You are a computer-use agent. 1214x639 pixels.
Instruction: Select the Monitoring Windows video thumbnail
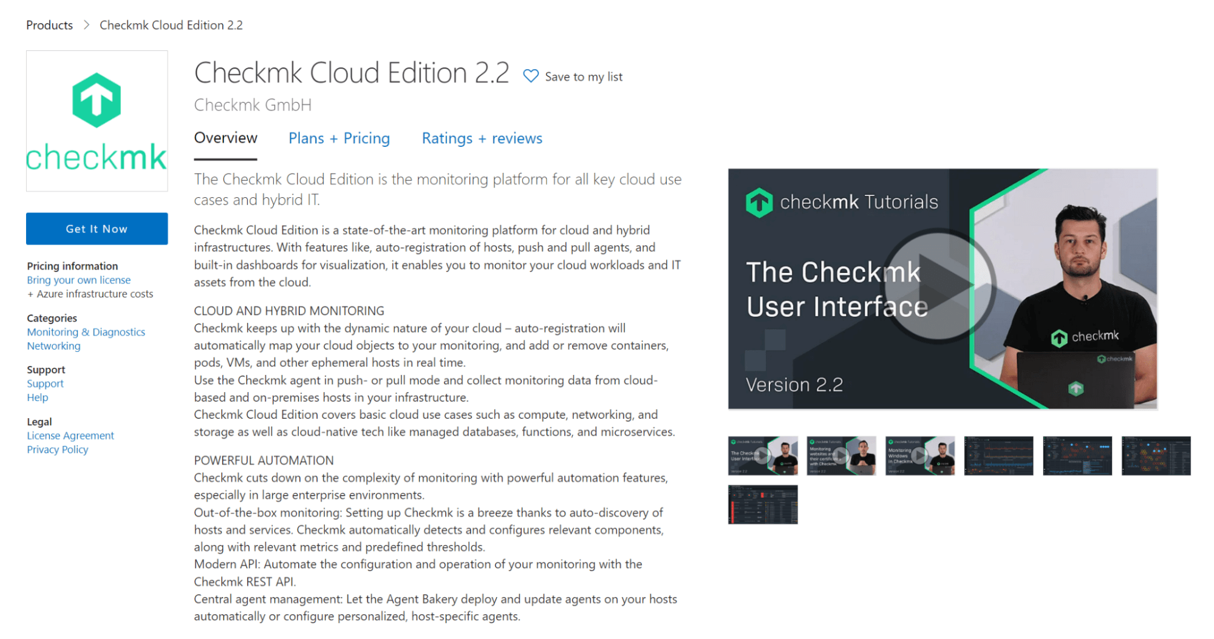(x=920, y=456)
